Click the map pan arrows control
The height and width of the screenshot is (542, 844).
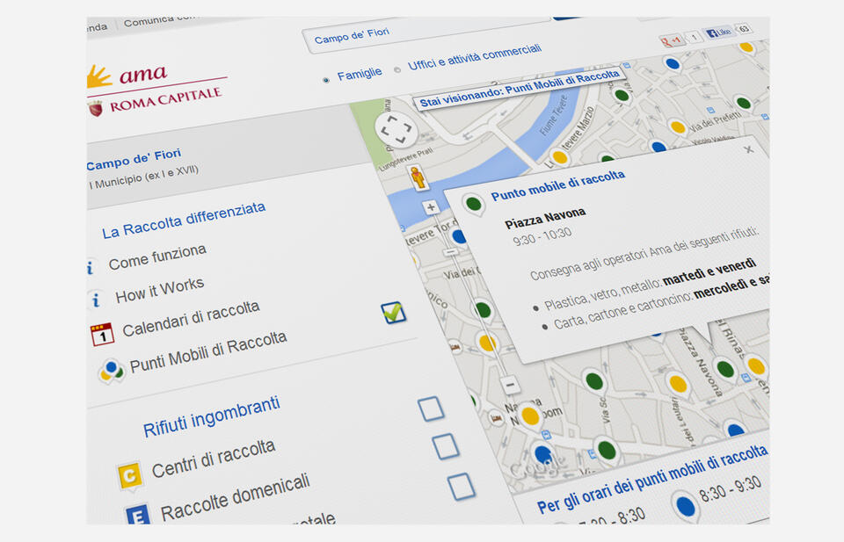(x=396, y=130)
